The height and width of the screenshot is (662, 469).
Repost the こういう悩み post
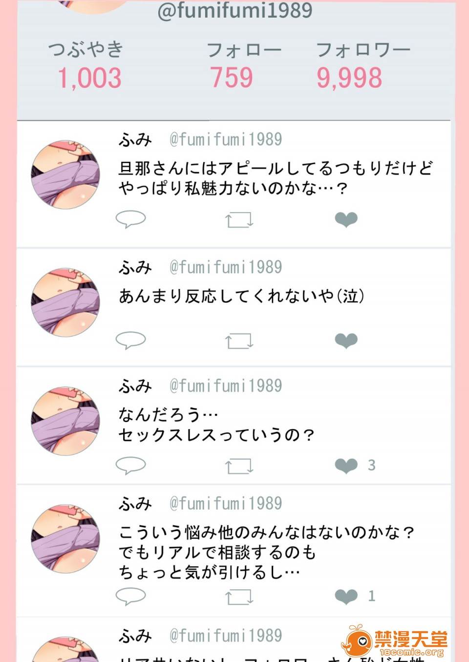[239, 597]
